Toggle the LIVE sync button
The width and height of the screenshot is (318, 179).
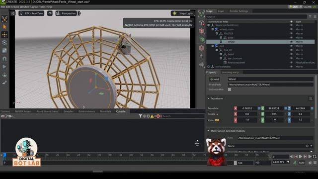tap(294, 6)
